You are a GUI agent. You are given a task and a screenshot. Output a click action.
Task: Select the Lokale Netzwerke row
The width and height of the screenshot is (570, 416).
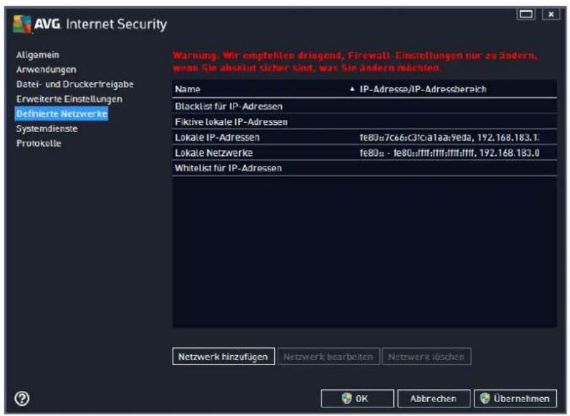364,153
